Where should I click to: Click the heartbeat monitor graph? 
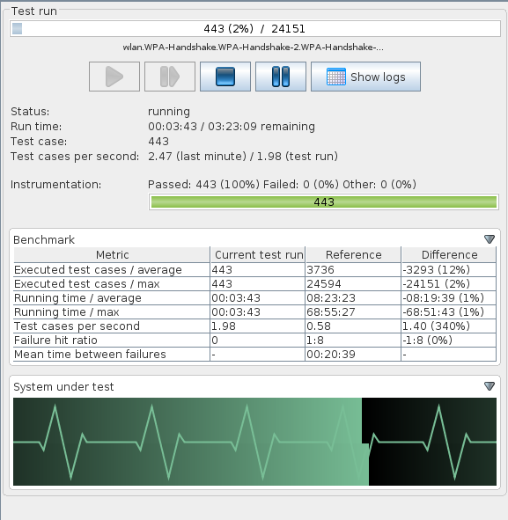click(254, 442)
